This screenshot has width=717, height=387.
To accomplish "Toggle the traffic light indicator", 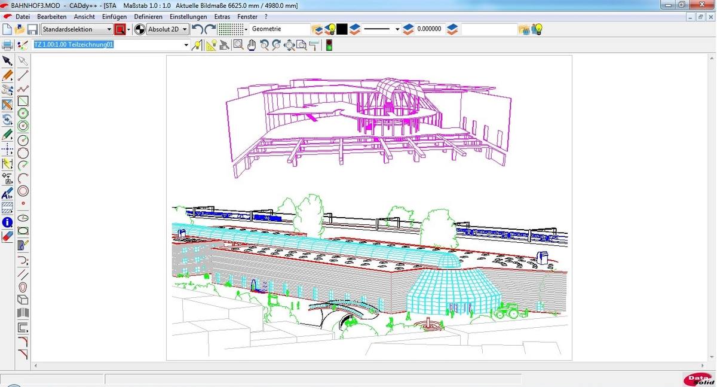I will pos(328,45).
